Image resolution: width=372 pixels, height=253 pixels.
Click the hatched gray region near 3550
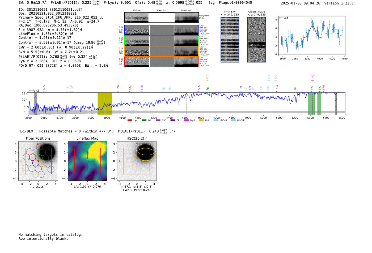tap(35, 104)
